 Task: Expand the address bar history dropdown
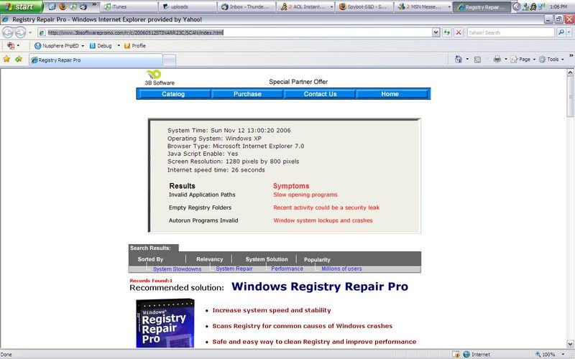pos(436,32)
